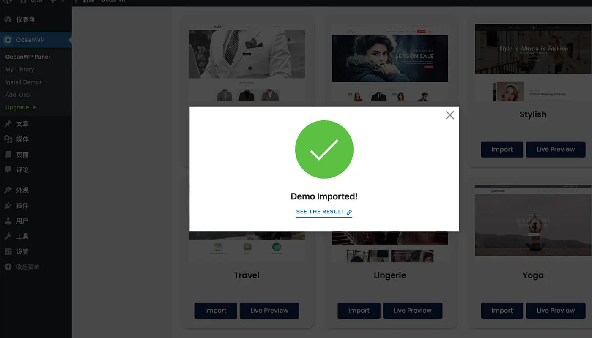592x338 pixels.
Task: Click the Users person icon
Action: click(x=8, y=221)
